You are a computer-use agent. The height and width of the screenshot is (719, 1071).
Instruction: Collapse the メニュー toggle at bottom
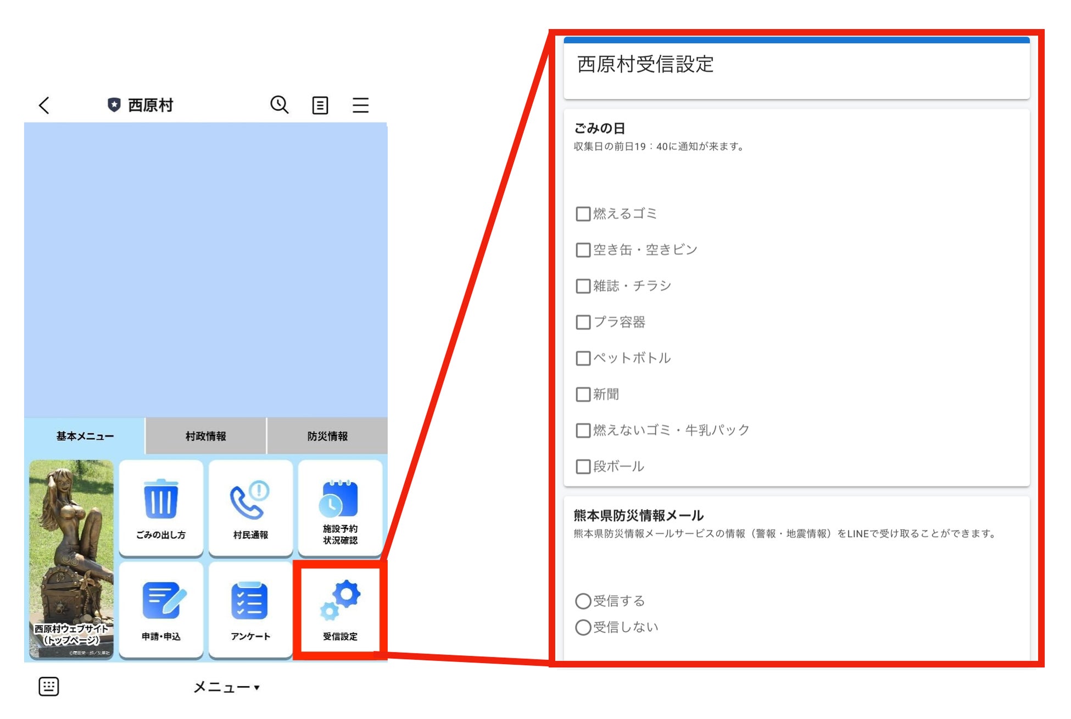226,687
